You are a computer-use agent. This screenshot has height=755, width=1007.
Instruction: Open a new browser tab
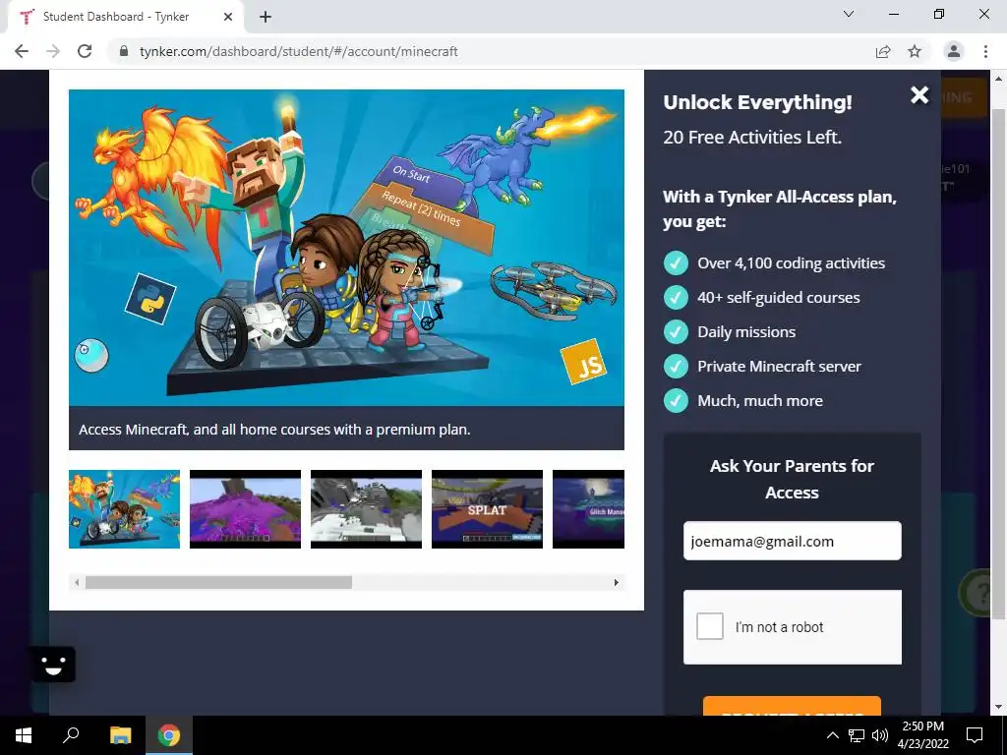266,17
